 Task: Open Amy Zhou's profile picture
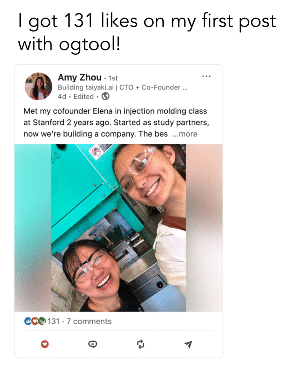38,86
